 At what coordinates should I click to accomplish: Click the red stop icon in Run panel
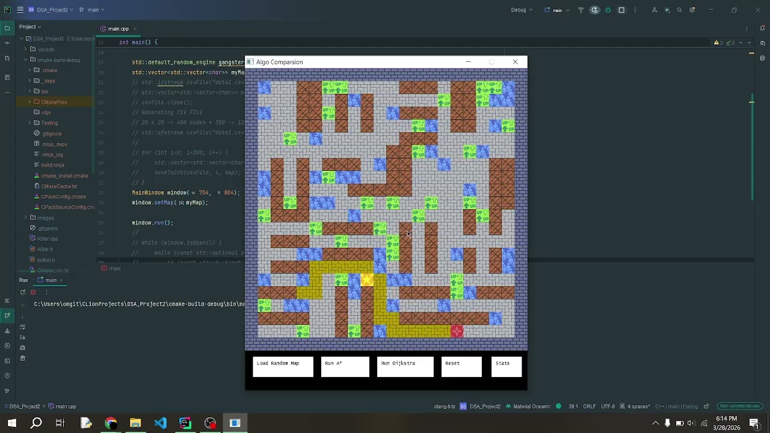pyautogui.click(x=33, y=292)
